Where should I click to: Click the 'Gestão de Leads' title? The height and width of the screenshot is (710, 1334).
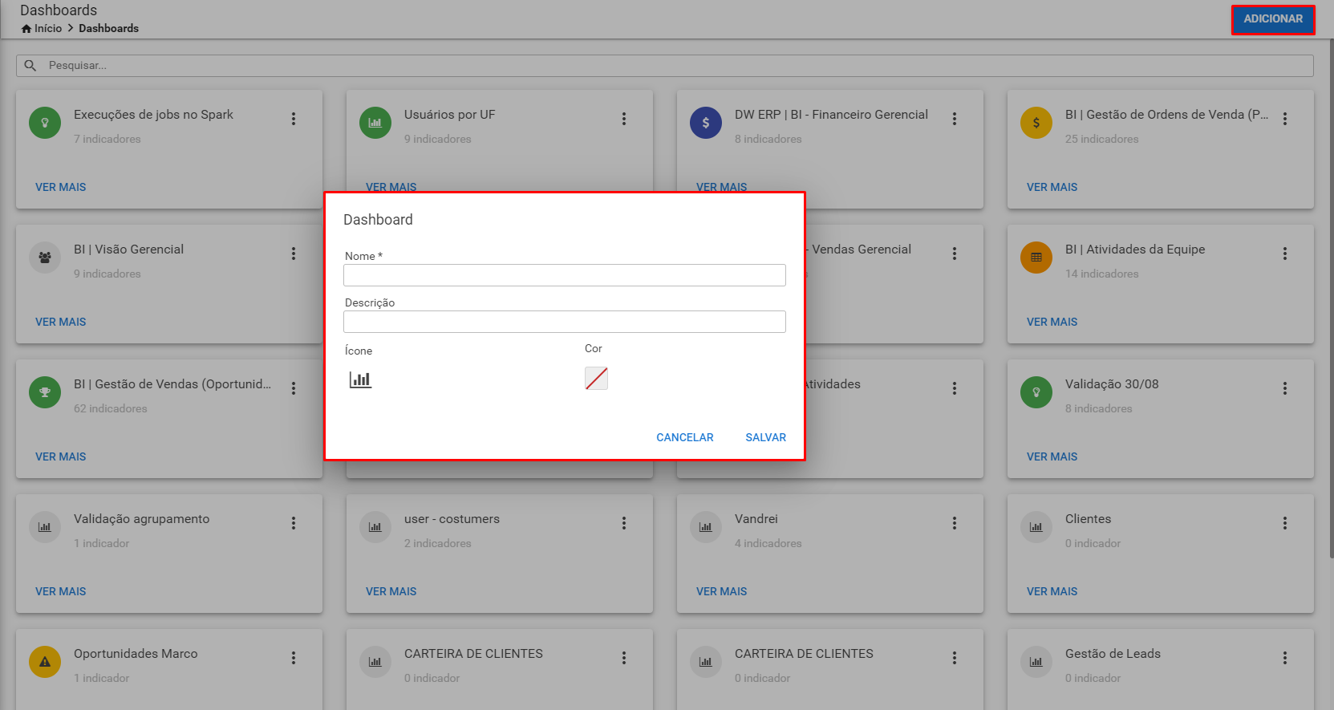1113,654
